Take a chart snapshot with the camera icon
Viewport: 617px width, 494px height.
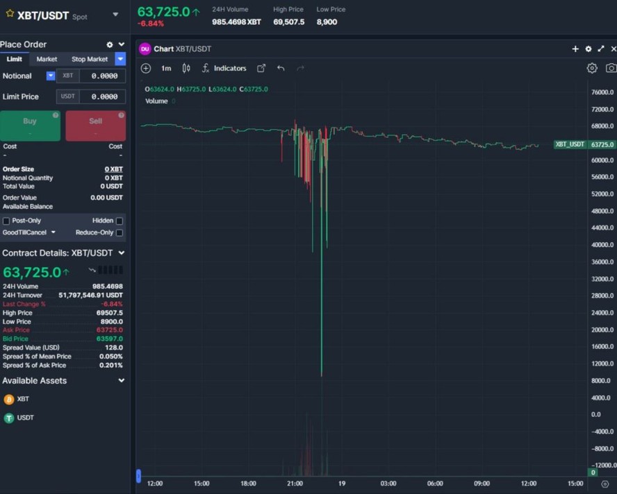point(611,68)
